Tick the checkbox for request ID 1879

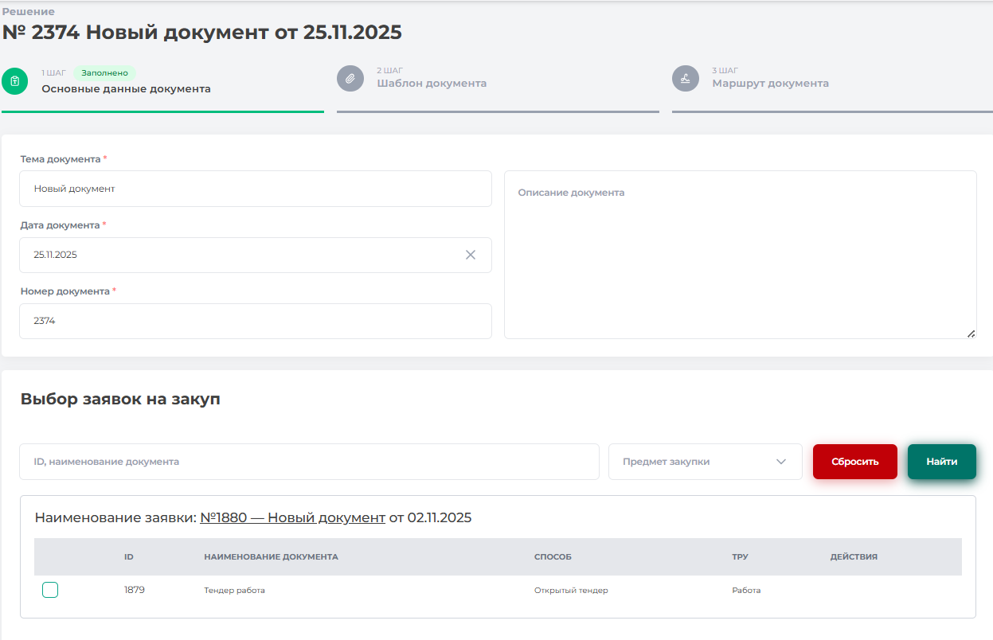50,590
